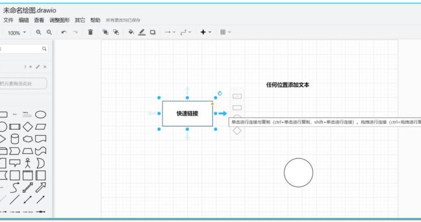The image size is (421, 222).
Task: Select the diamond shape in shape library
Action: coord(27,127)
